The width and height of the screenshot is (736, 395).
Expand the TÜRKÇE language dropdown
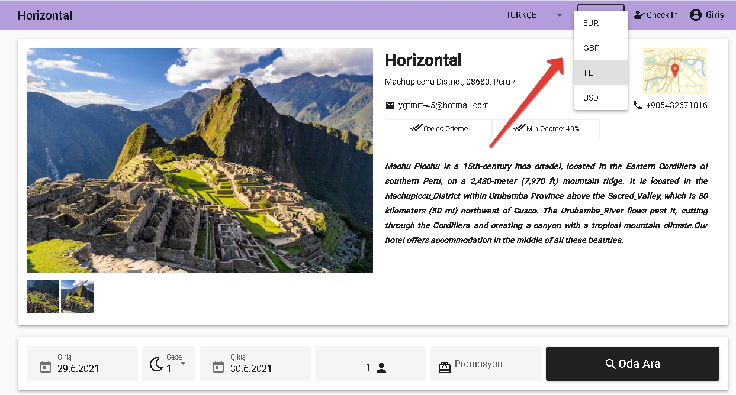click(x=559, y=15)
